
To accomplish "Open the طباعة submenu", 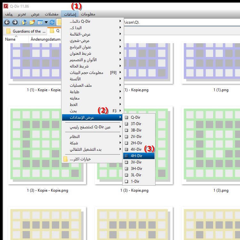I will coord(92,92).
